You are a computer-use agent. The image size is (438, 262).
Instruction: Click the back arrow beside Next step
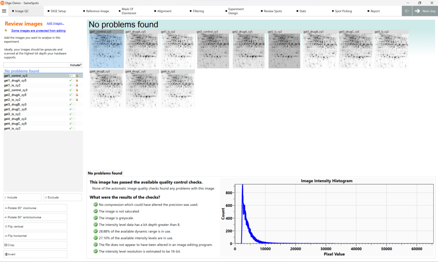click(407, 11)
